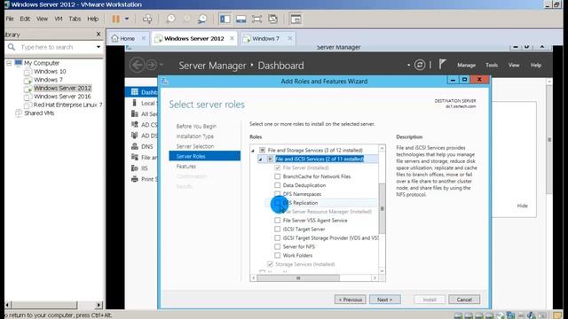Collapse File and iSCSI Services node
This screenshot has height=319, width=568.
tap(260, 159)
